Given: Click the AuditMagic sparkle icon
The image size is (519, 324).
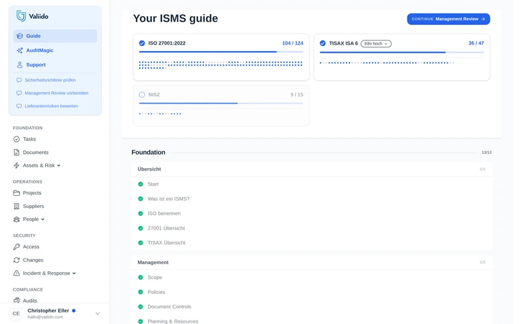Looking at the screenshot, I should pyautogui.click(x=20, y=50).
